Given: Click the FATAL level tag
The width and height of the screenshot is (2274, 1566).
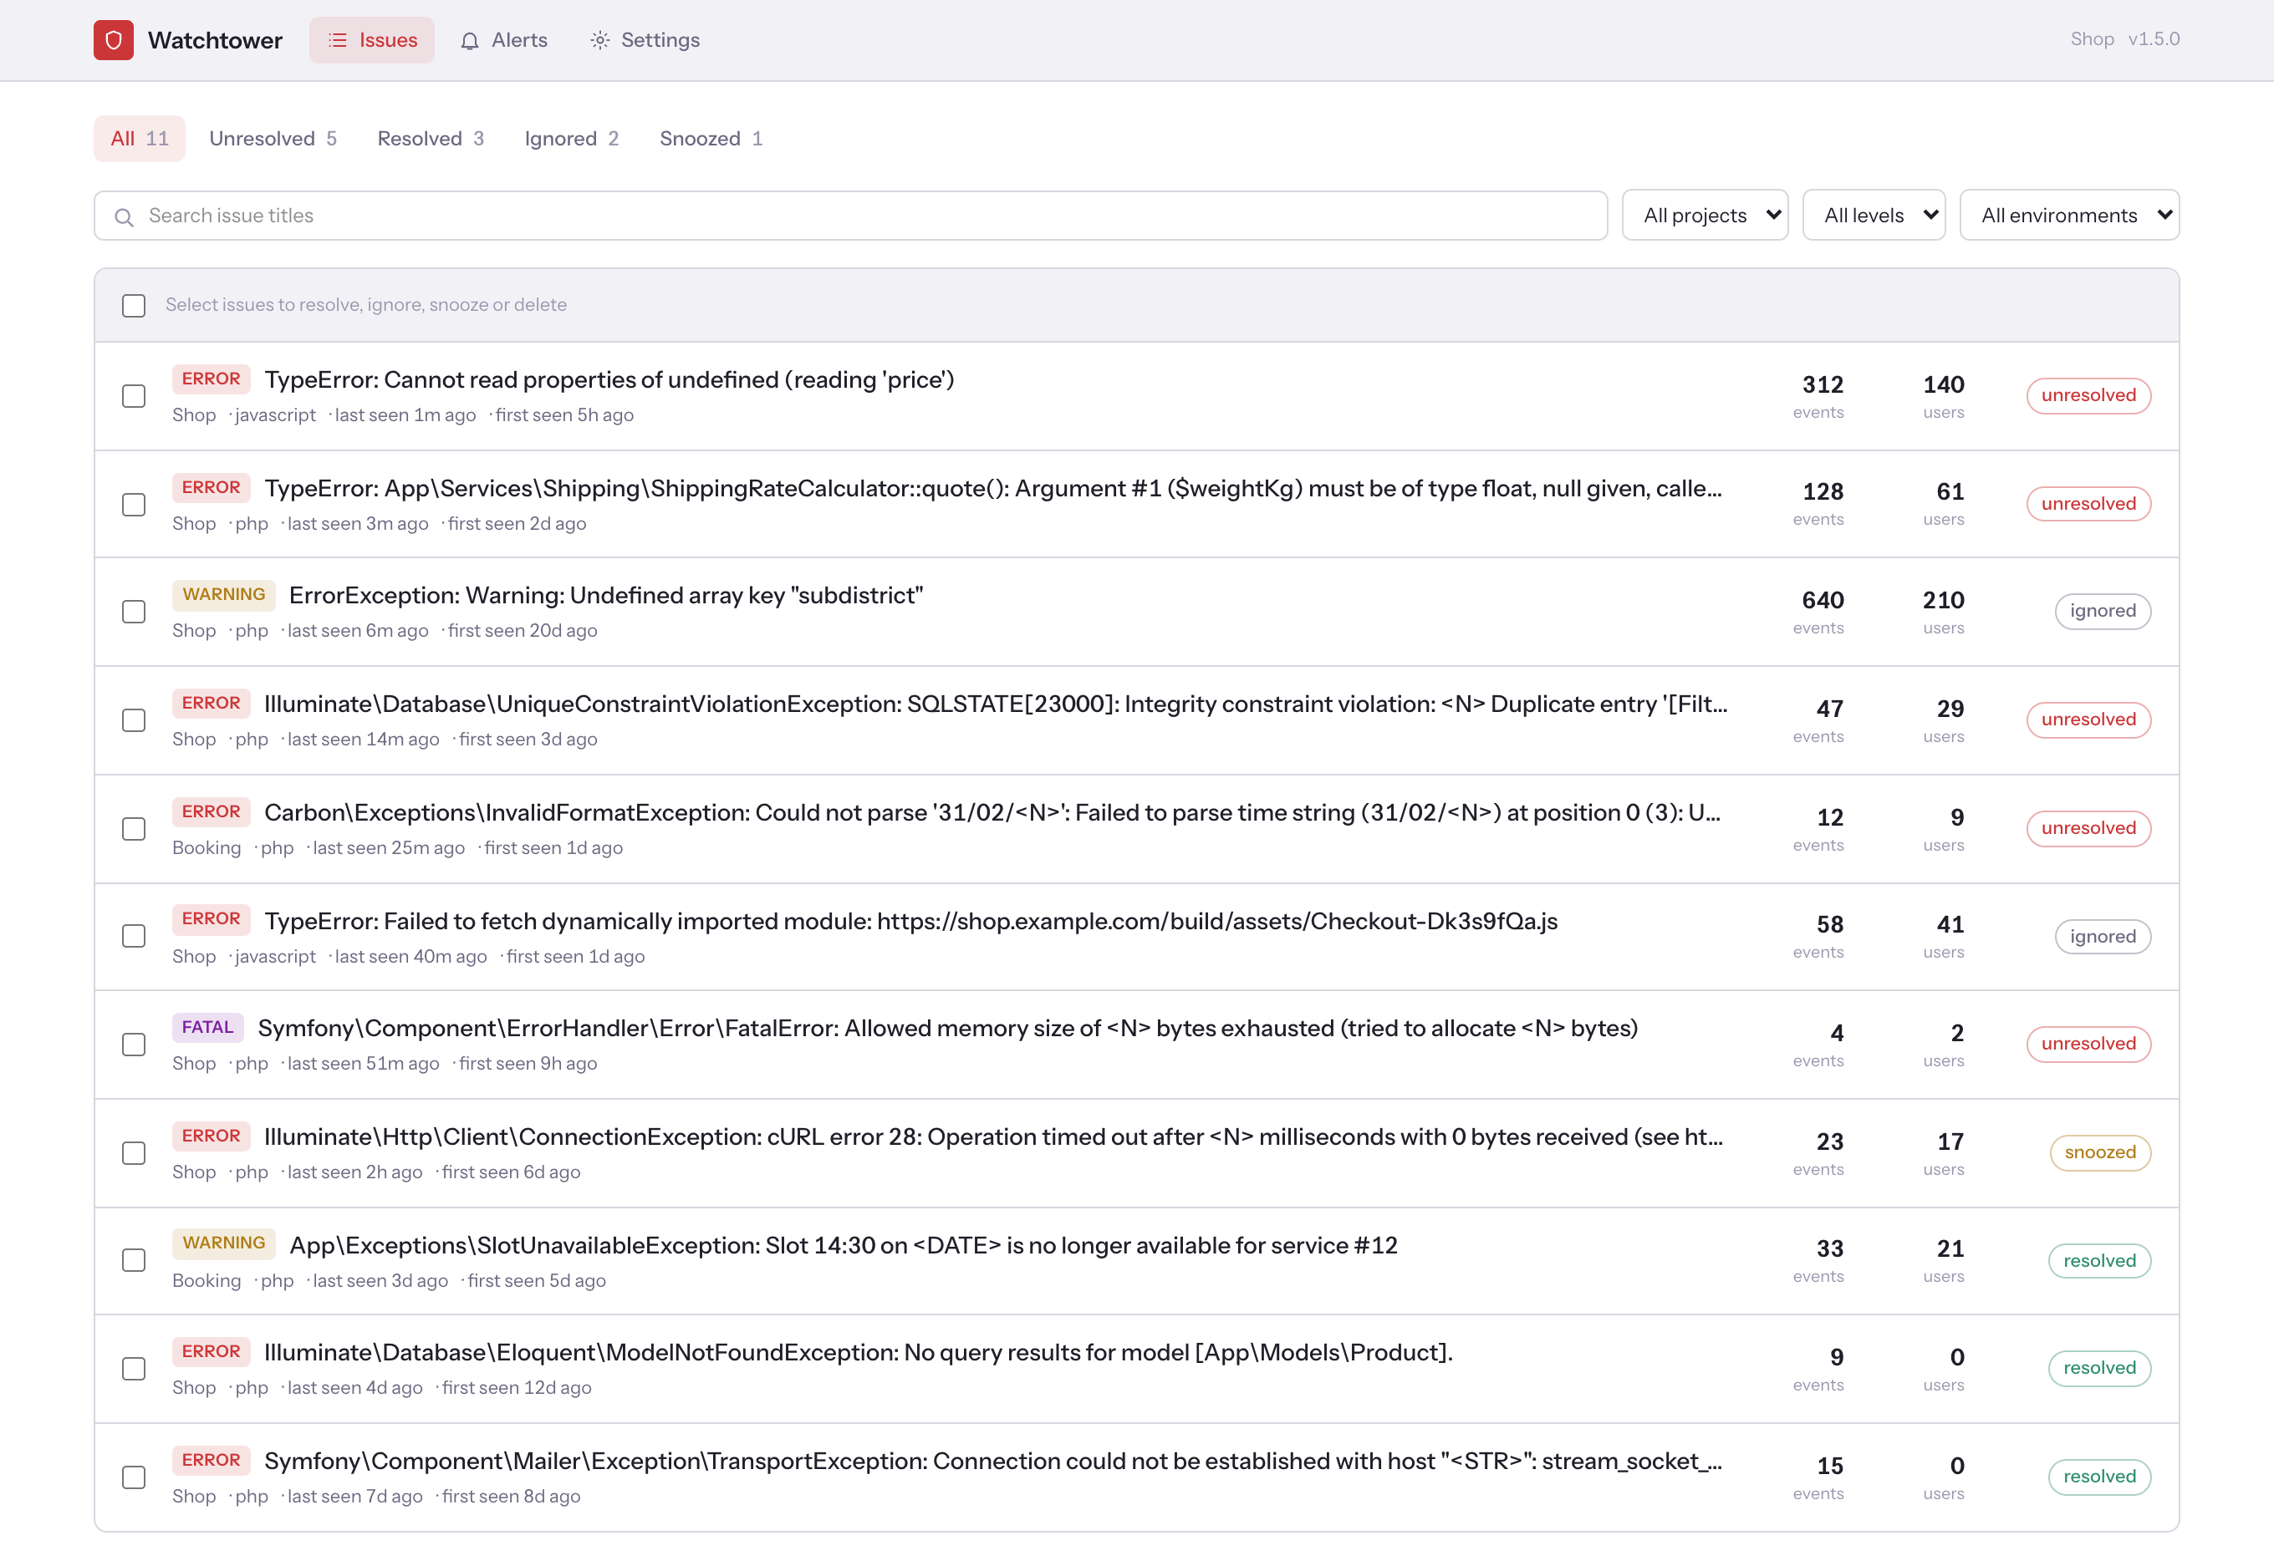Looking at the screenshot, I should coord(208,1027).
